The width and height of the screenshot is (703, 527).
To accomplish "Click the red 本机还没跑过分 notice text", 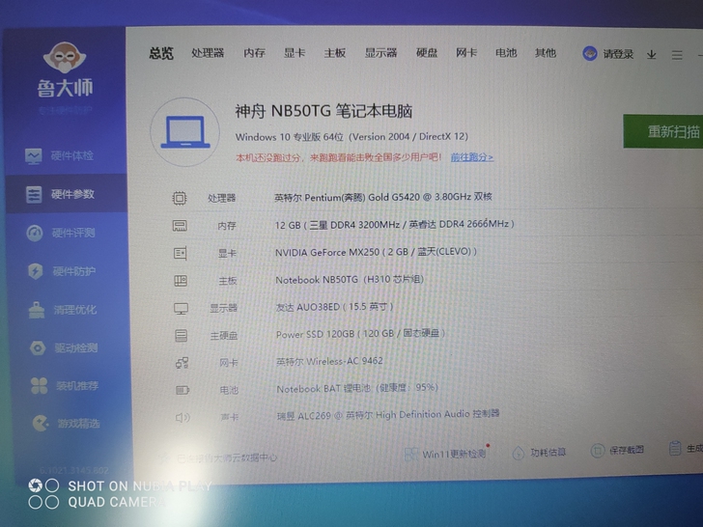I will pyautogui.click(x=339, y=157).
